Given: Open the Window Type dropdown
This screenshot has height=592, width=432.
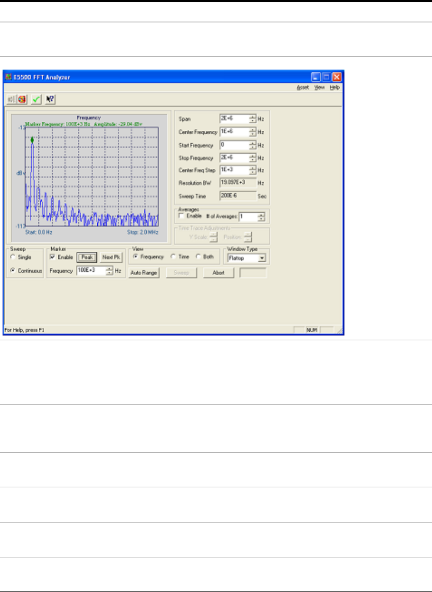Looking at the screenshot, I should point(262,258).
